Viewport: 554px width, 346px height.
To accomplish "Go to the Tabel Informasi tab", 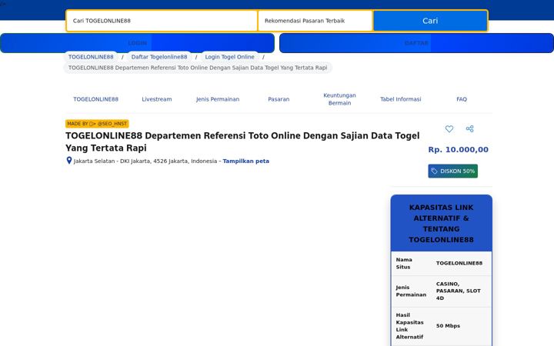I will (401, 99).
